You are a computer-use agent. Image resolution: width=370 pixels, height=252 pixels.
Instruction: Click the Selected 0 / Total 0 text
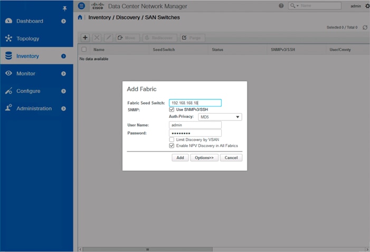point(342,27)
